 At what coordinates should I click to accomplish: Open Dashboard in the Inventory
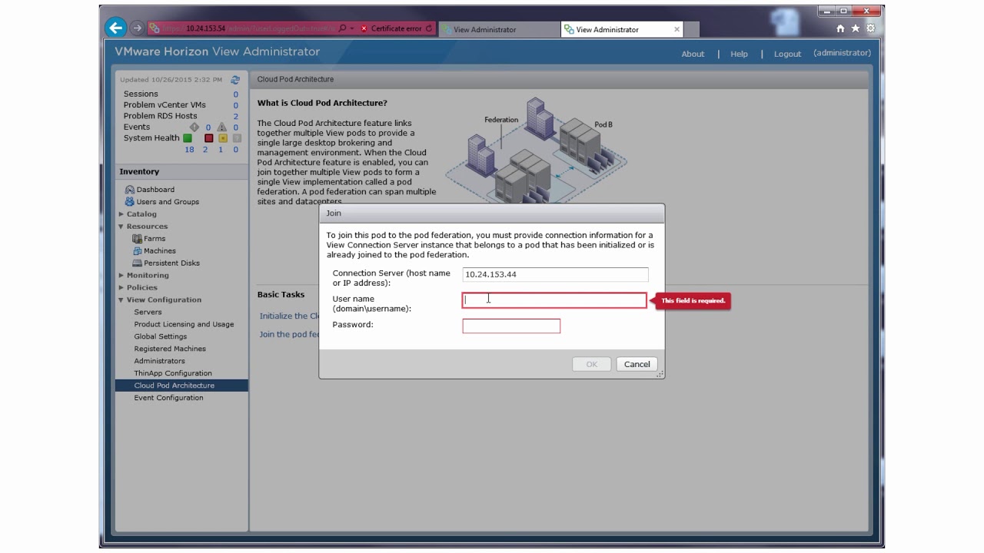(155, 190)
